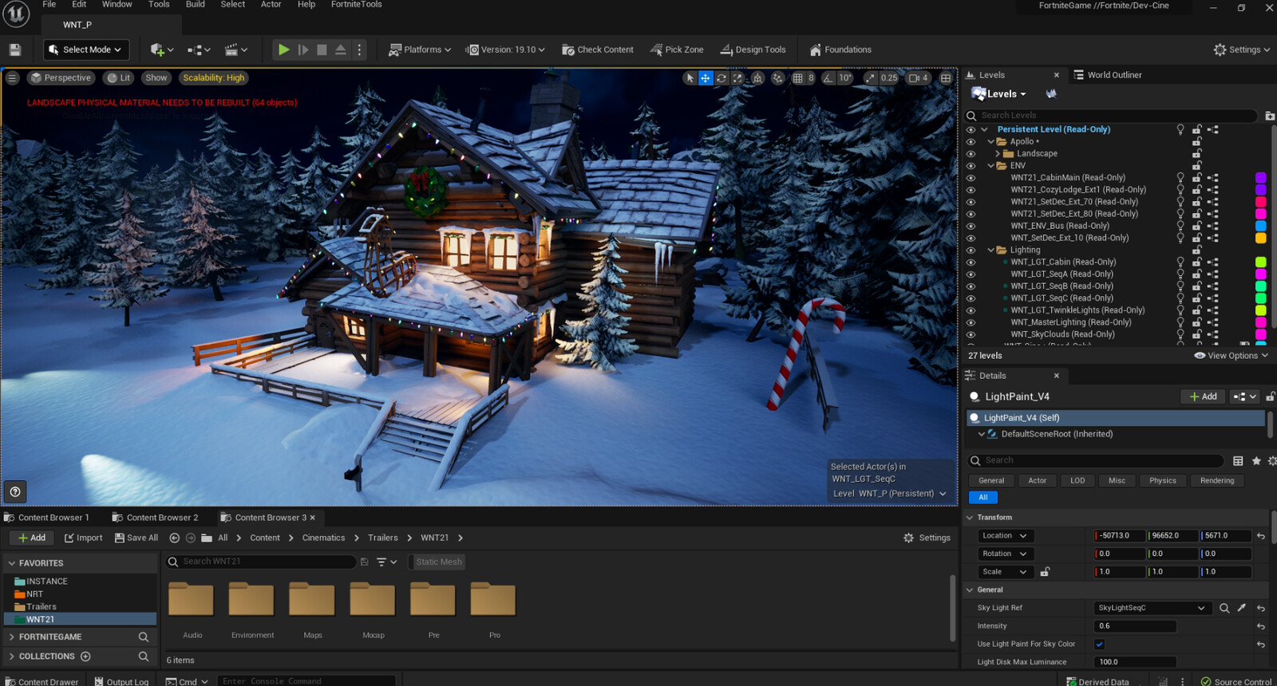
Task: Open the Sky Light Ref SkyLightSeqC dropdown
Action: [x=1152, y=608]
